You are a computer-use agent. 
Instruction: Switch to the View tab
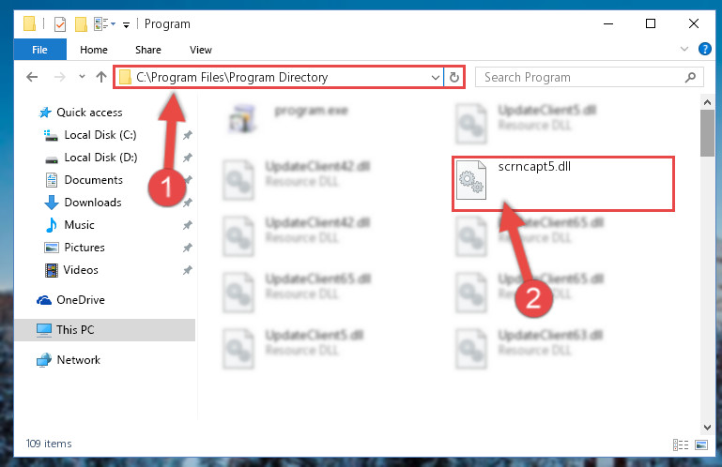pos(201,50)
